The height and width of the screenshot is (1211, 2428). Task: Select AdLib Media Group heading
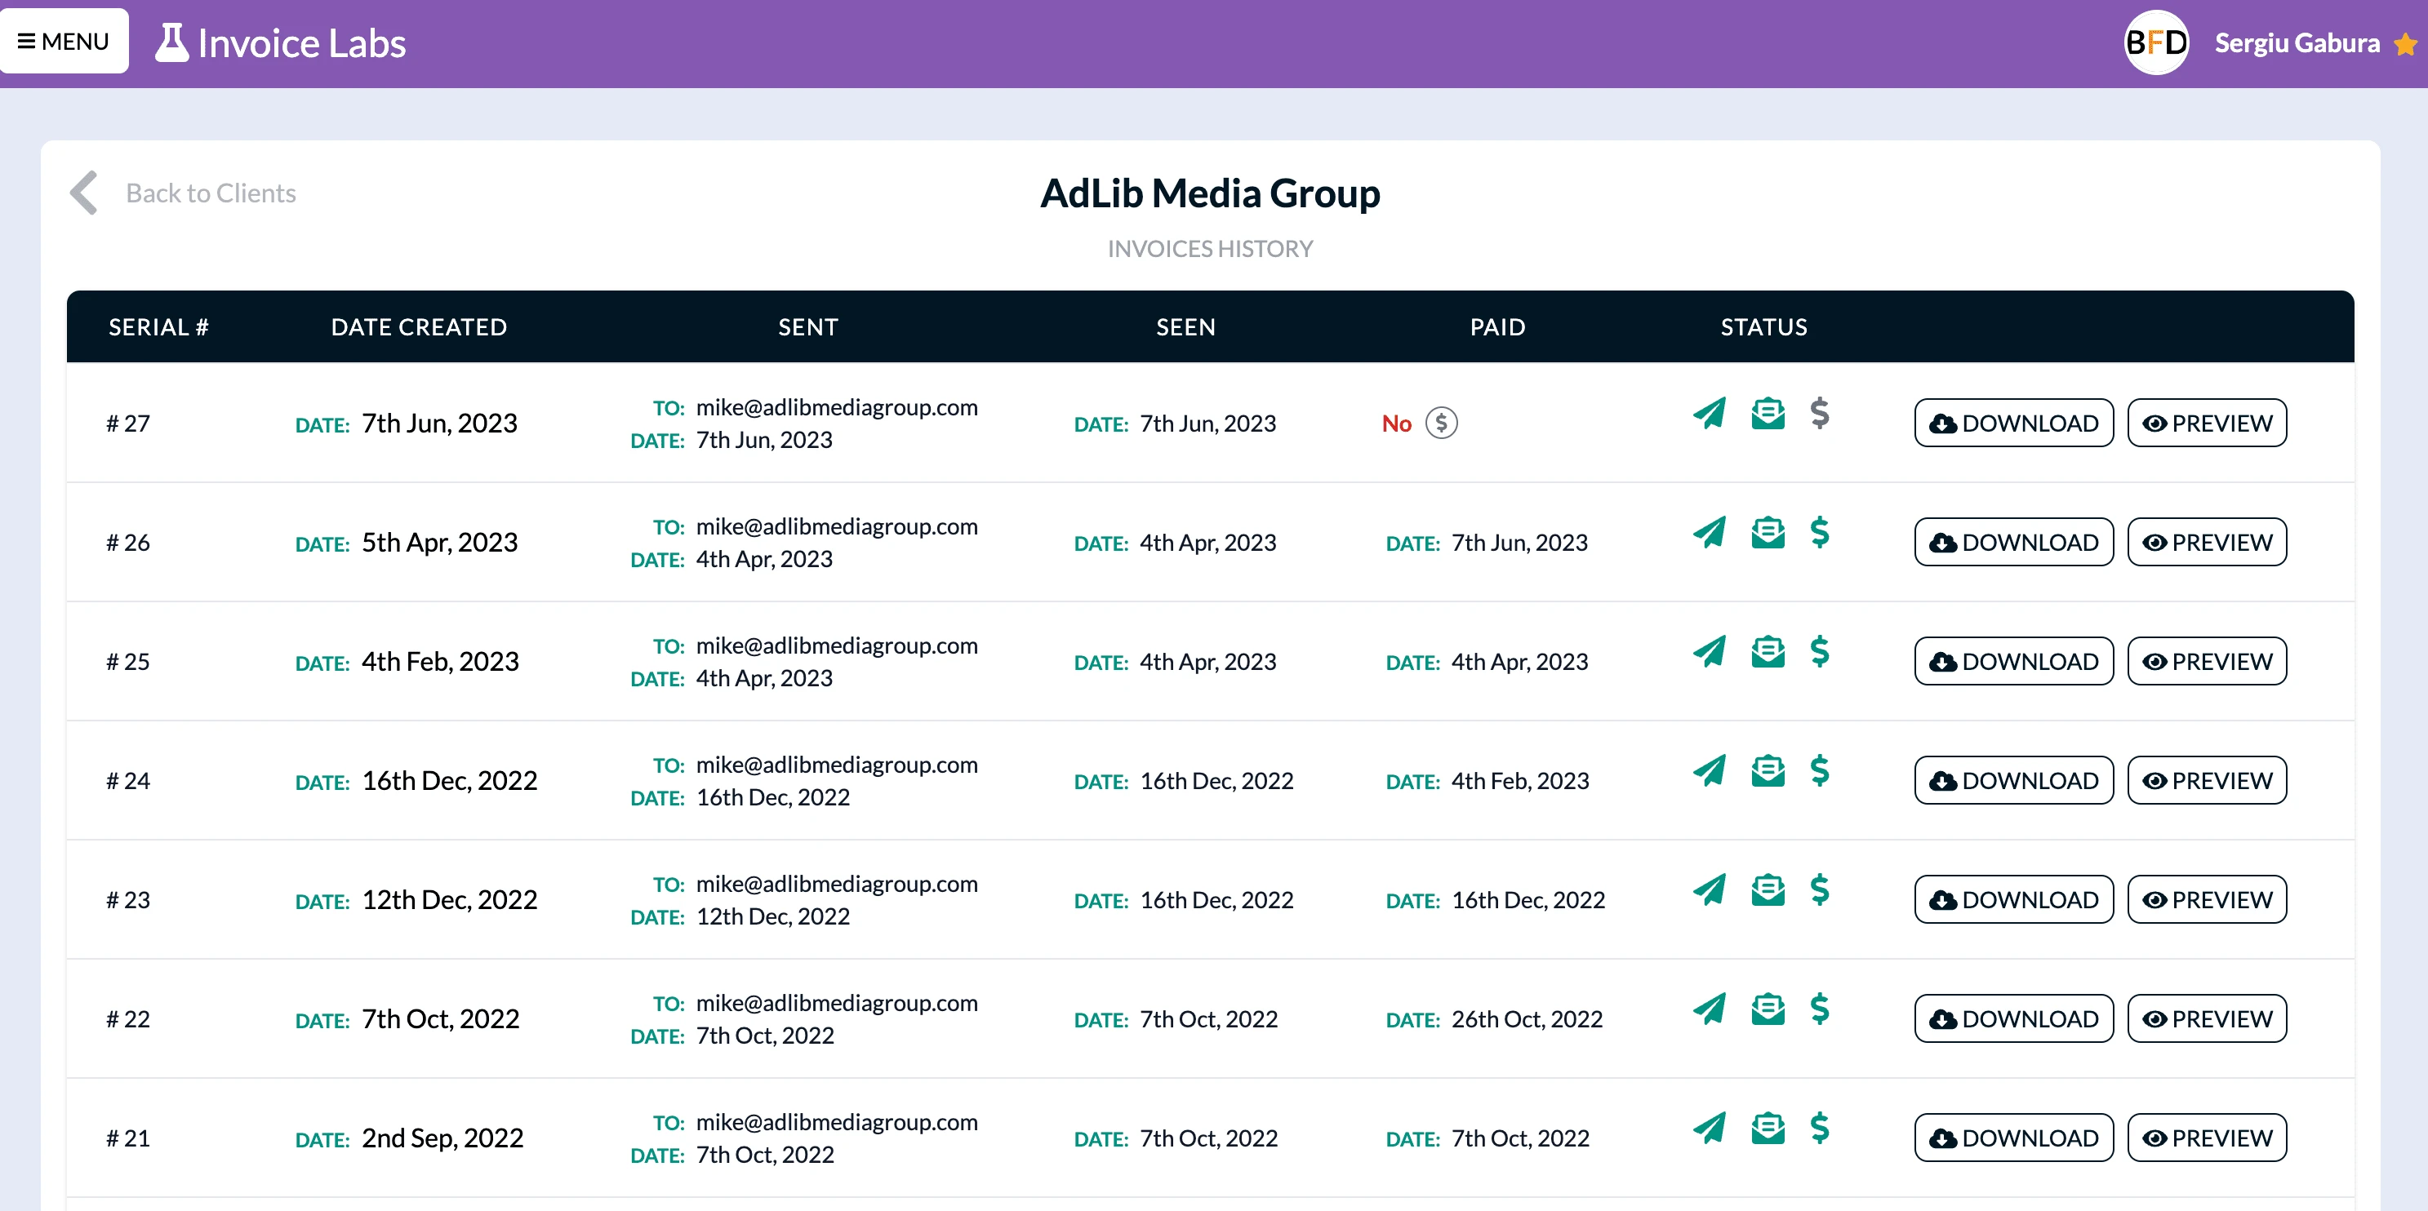(x=1210, y=193)
